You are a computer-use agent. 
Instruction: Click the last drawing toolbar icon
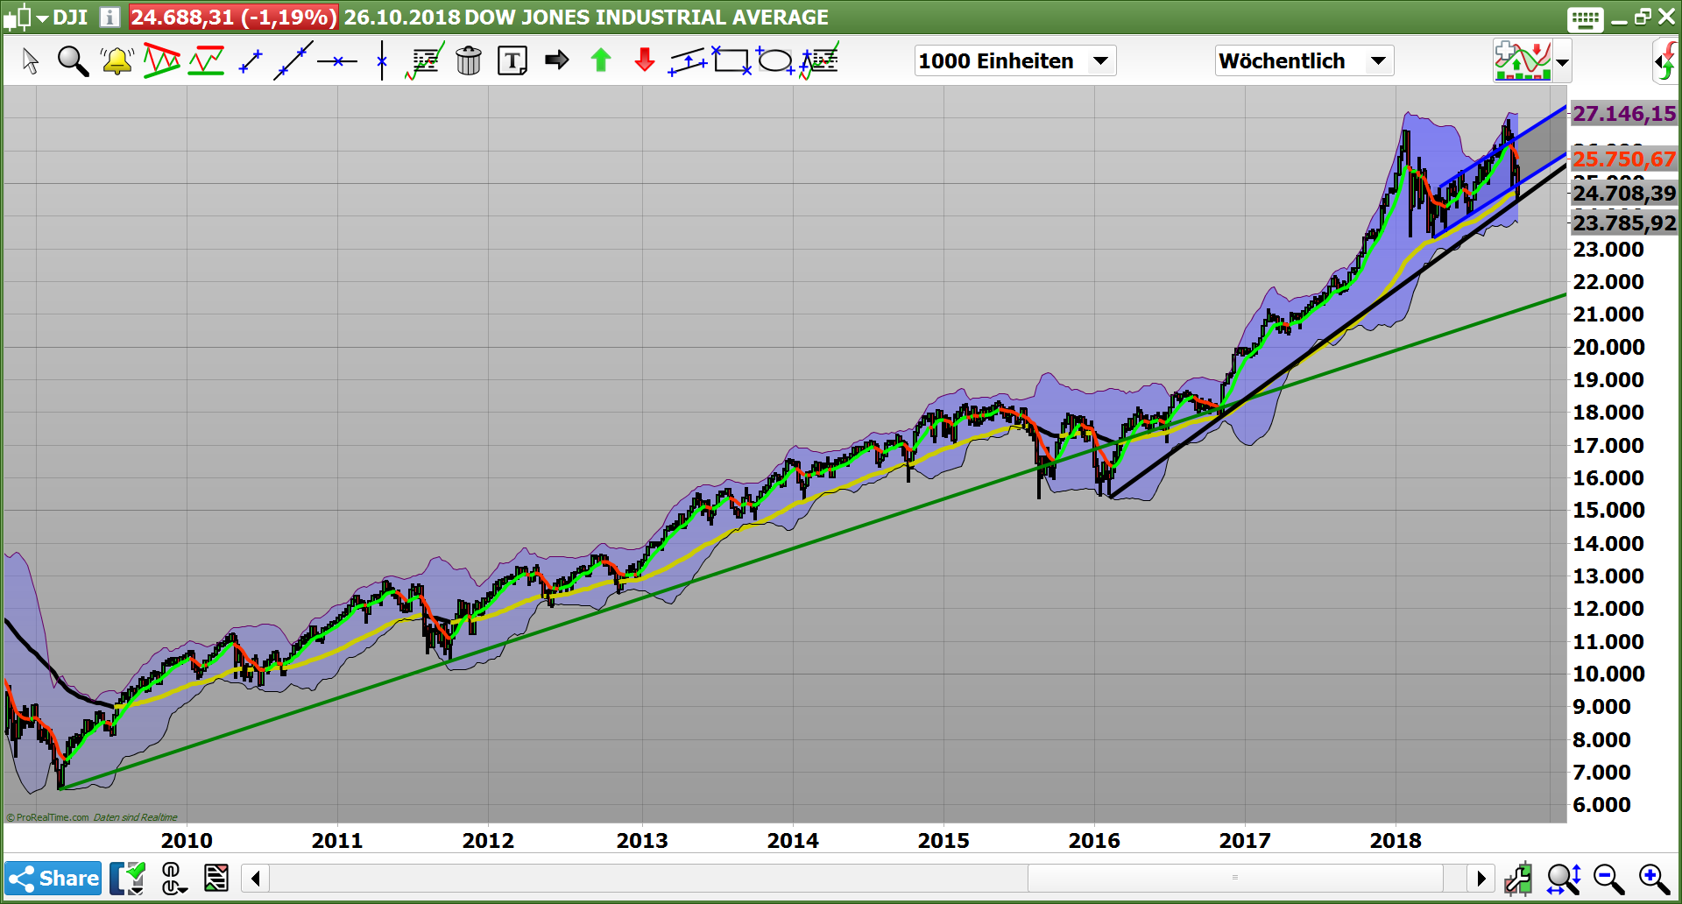(x=819, y=60)
